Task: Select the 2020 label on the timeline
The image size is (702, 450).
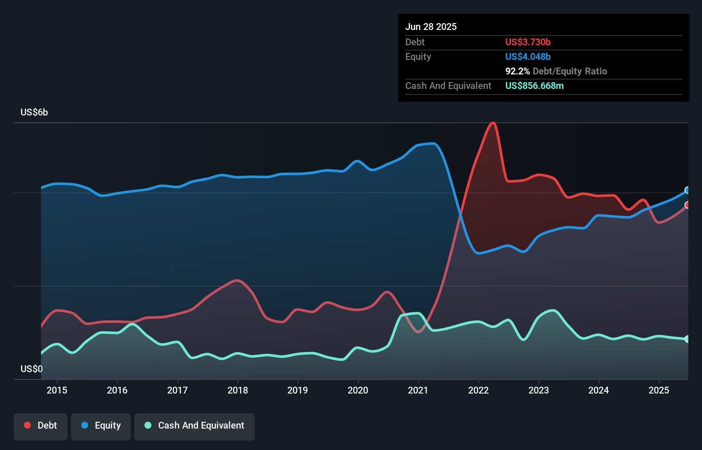Action: pyautogui.click(x=358, y=390)
